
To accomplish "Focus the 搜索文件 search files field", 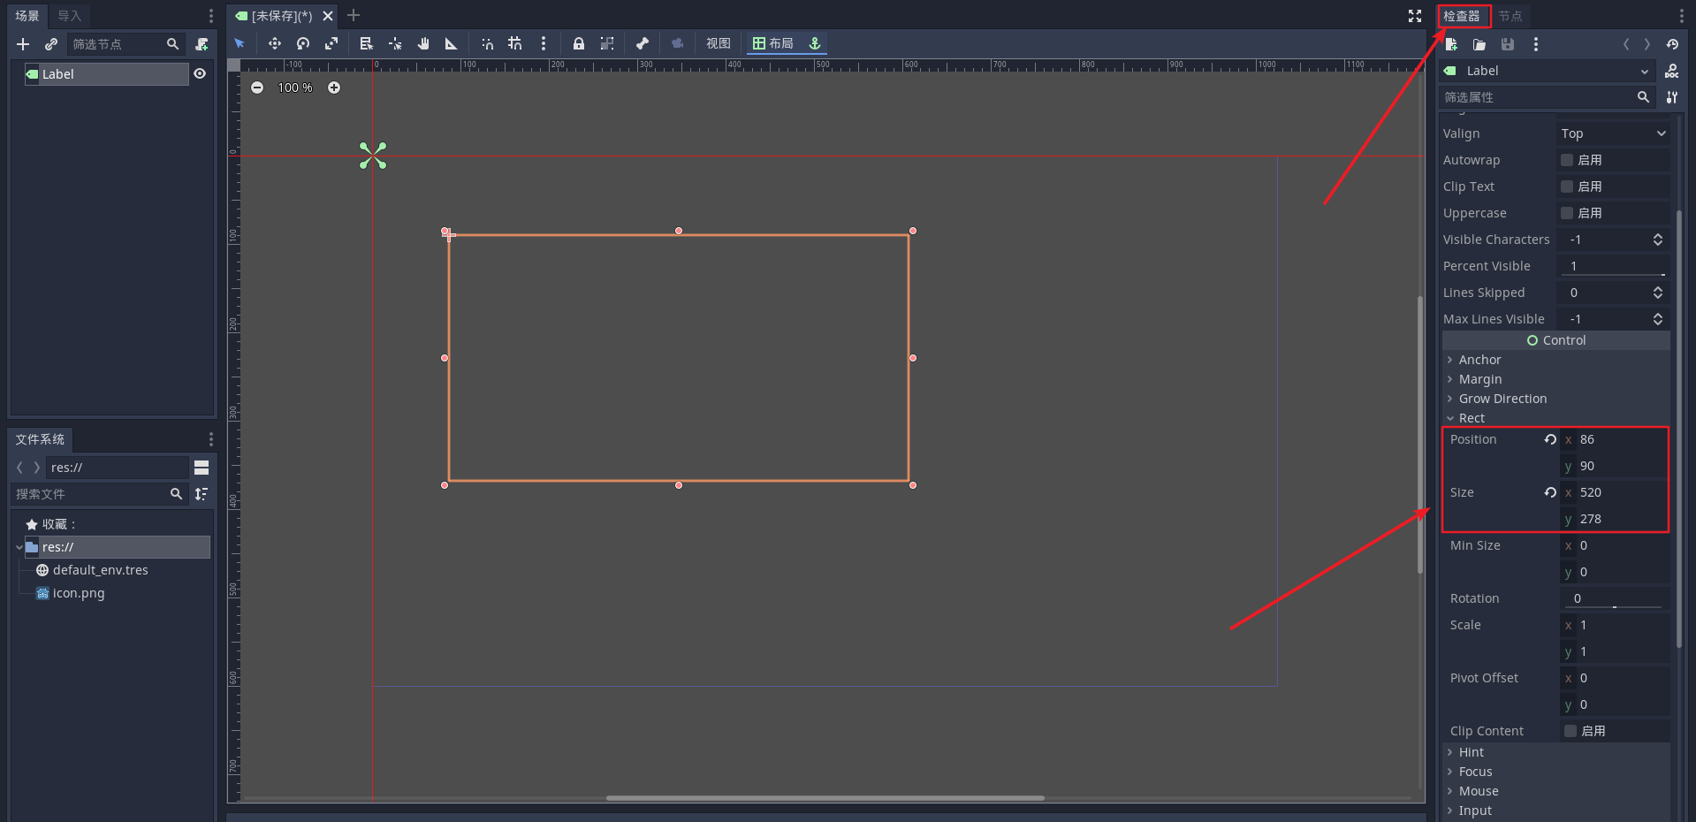I will (98, 494).
